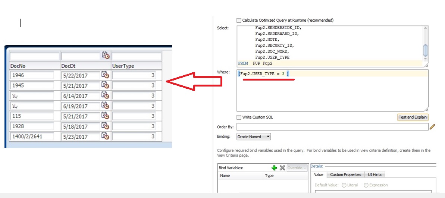The width and height of the screenshot is (445, 198).
Task: Open date picker in DocDt filter field
Action: click(x=105, y=55)
